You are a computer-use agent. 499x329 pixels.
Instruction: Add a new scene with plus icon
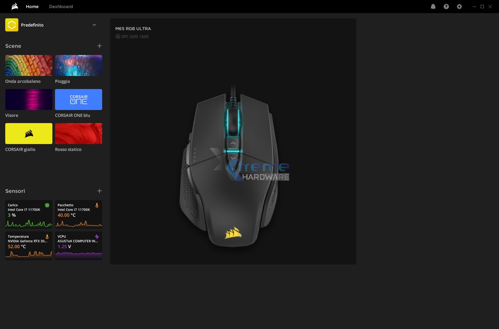(x=100, y=46)
